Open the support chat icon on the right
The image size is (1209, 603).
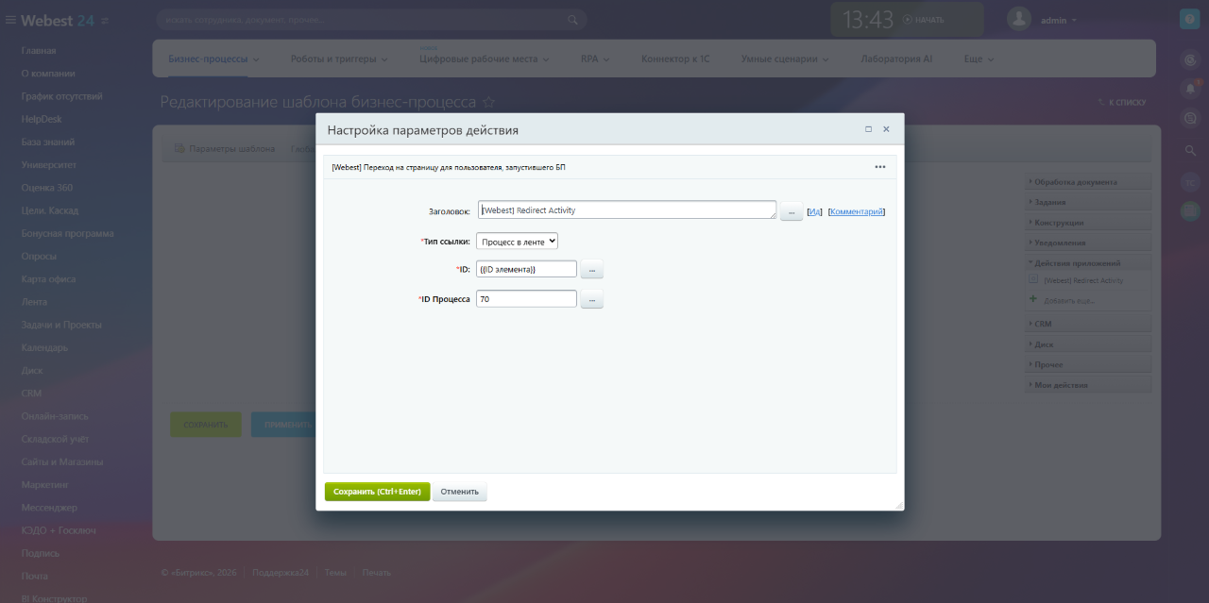click(1189, 117)
